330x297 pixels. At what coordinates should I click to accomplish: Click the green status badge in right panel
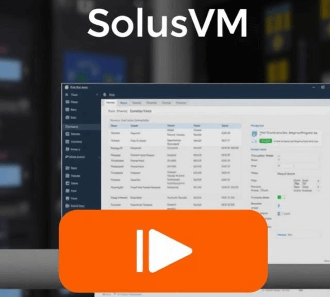click(266, 141)
